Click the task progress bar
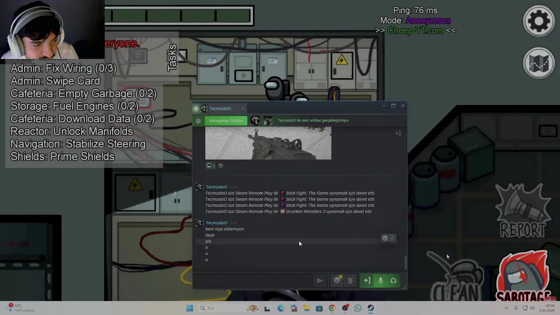The width and height of the screenshot is (560, 315). coord(179,16)
